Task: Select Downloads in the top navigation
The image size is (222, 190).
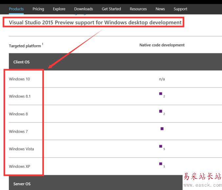Action: point(83,9)
